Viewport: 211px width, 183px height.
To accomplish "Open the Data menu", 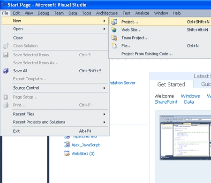I will click(73, 13).
